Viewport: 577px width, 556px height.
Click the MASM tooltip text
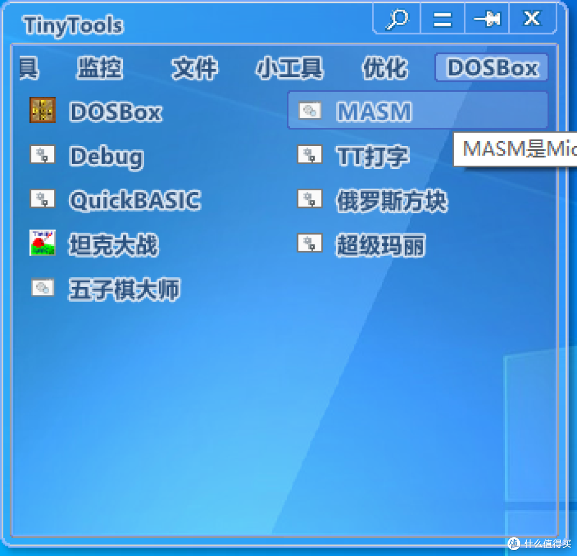coord(519,149)
